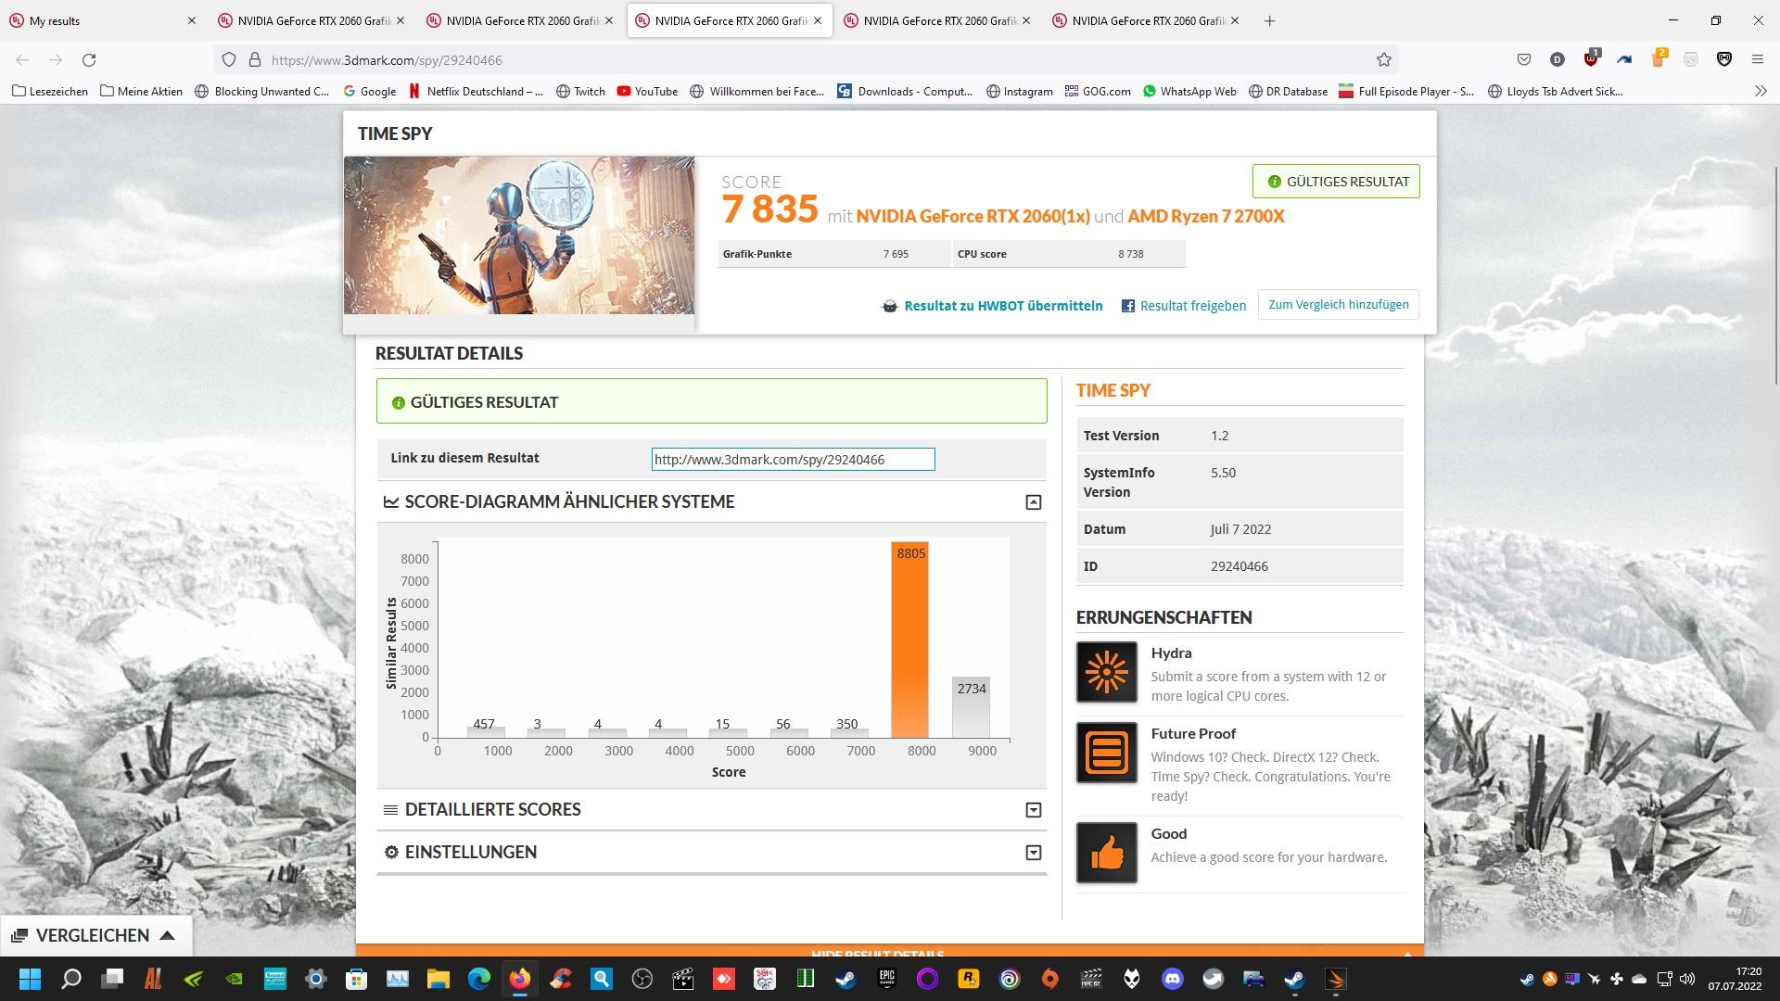This screenshot has width=1780, height=1001.
Task: Click the Grafik-Punkte 7 695 score cell
Action: click(x=833, y=254)
